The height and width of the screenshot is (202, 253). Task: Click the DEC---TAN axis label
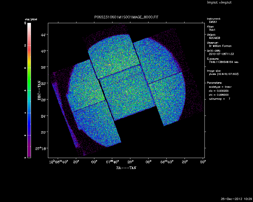[x=39, y=91]
